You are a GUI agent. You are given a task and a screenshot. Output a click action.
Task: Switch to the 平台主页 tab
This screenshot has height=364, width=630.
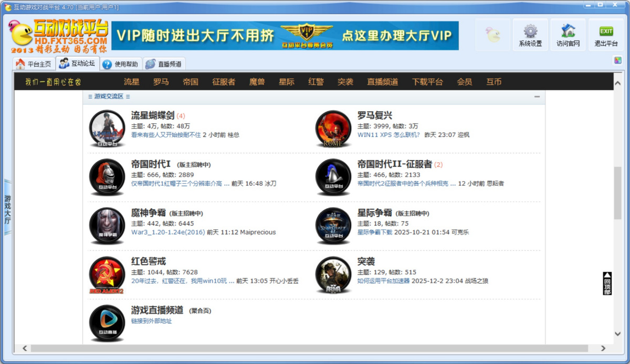click(x=34, y=64)
